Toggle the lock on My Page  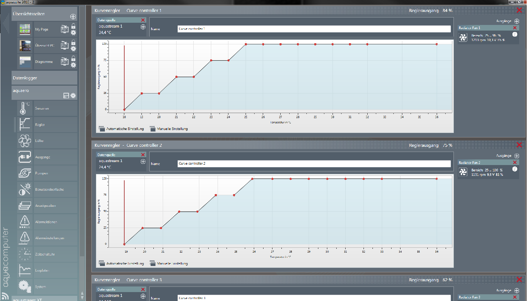[73, 26]
